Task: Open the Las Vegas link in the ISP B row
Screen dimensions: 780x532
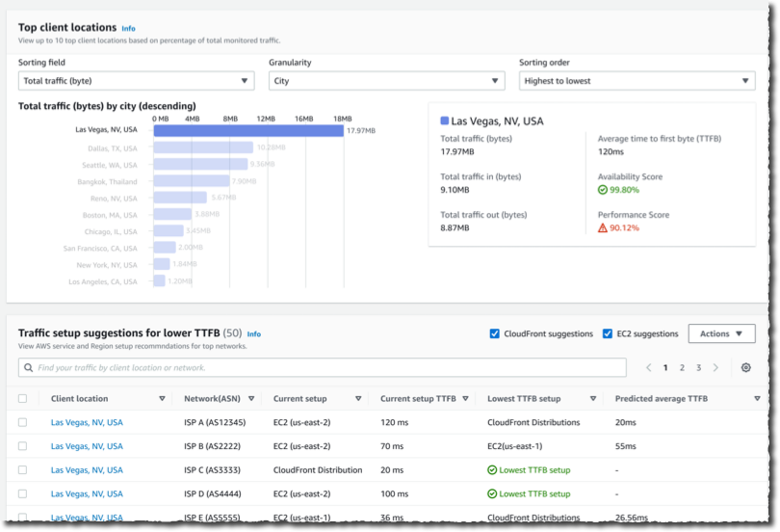Action: coord(87,446)
